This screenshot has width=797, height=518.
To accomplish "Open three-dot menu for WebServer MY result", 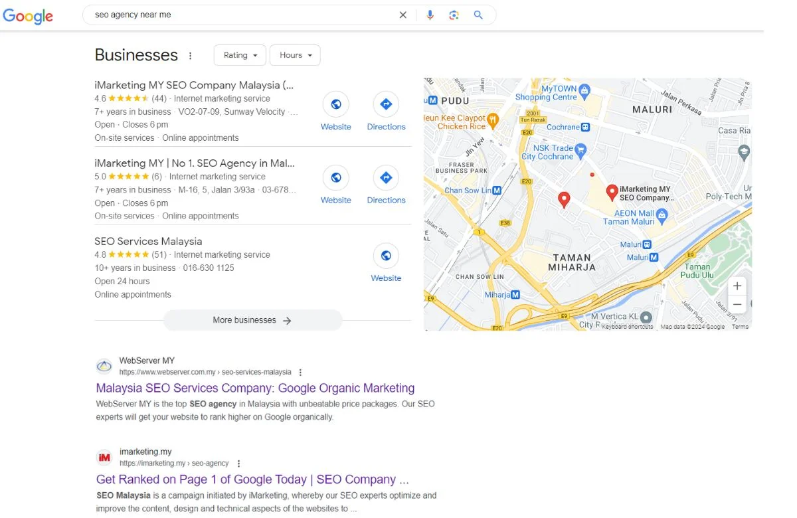I will click(300, 373).
